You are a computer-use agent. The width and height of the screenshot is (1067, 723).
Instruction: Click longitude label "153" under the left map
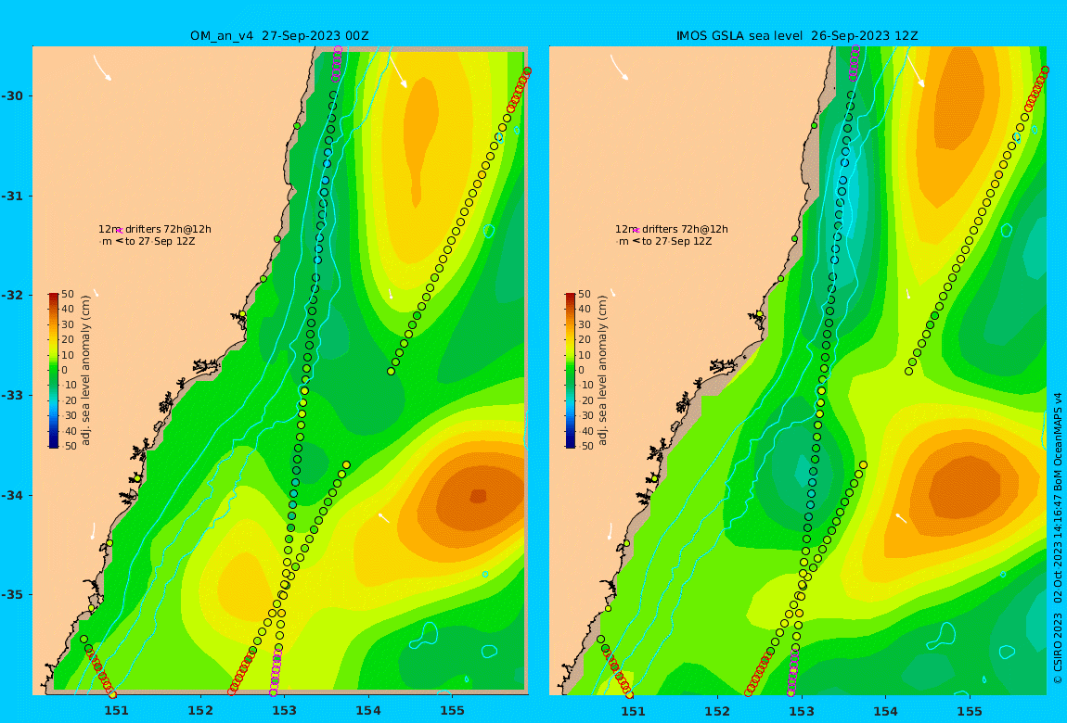tap(285, 711)
